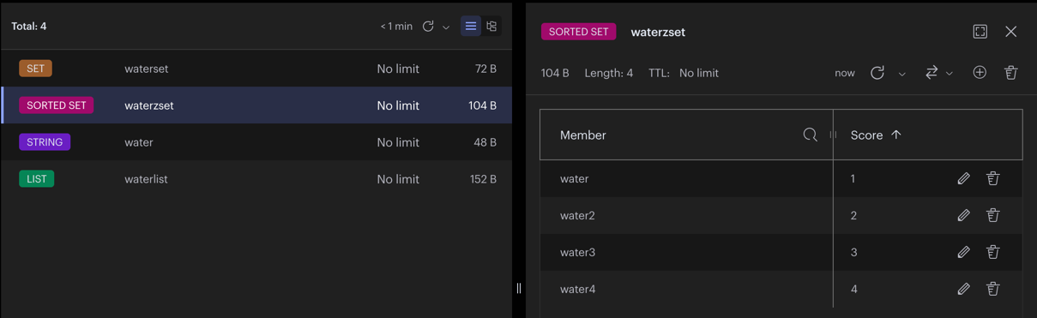
Task: Refresh the key list
Action: [428, 27]
